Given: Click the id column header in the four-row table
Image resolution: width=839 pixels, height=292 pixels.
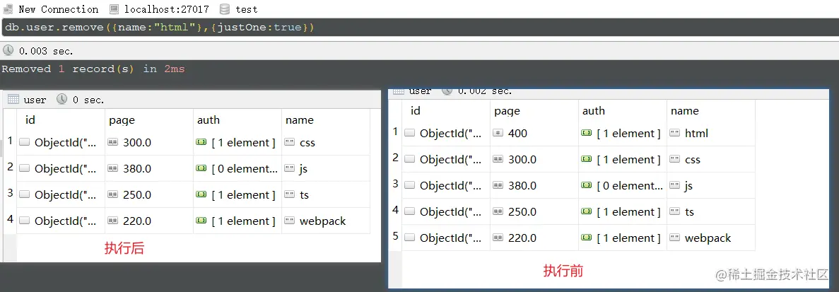Looking at the screenshot, I should point(30,120).
